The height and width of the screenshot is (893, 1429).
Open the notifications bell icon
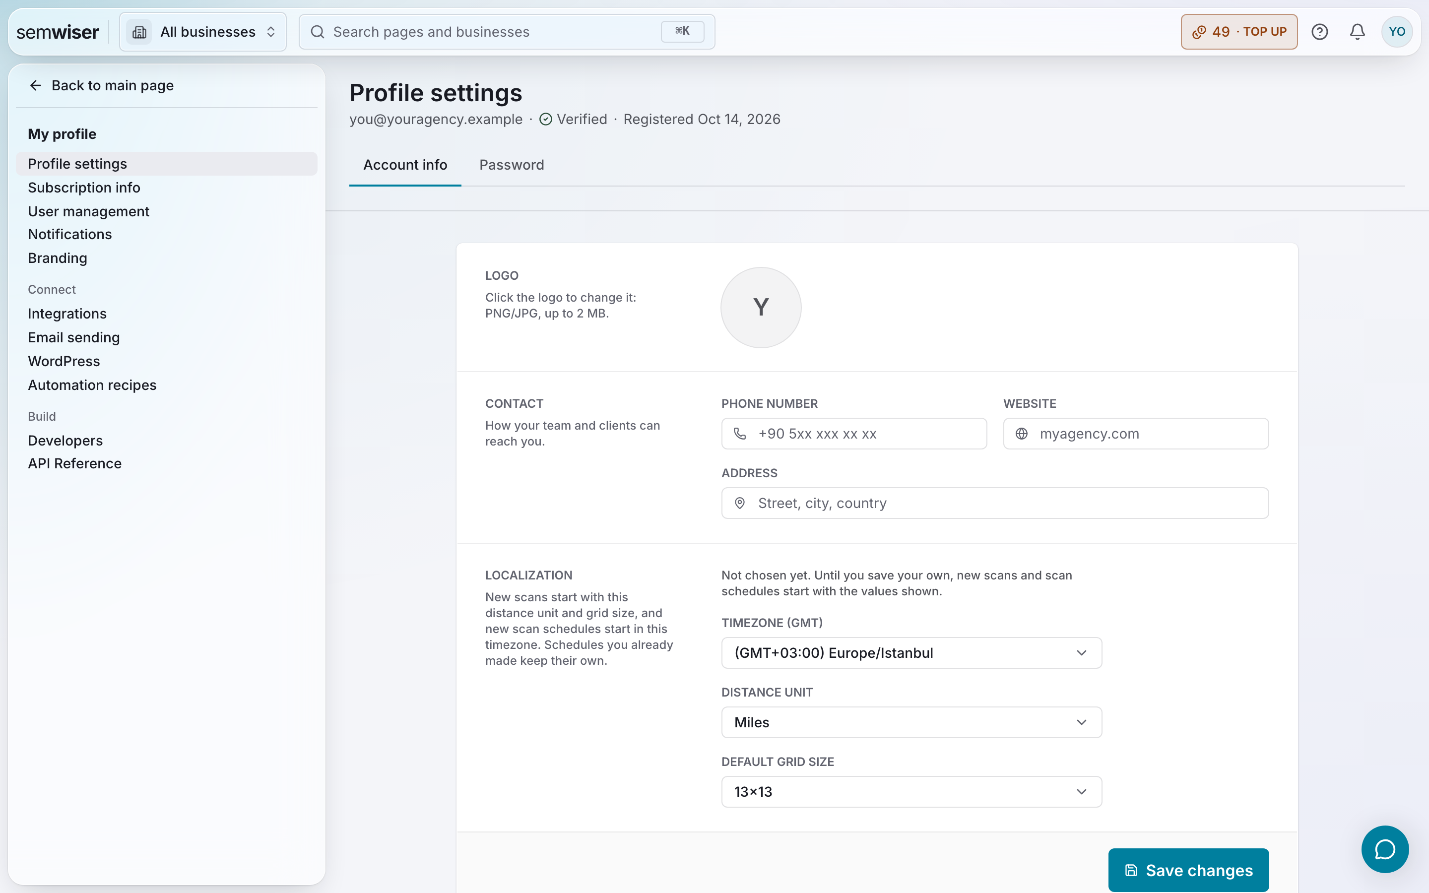[x=1358, y=32]
